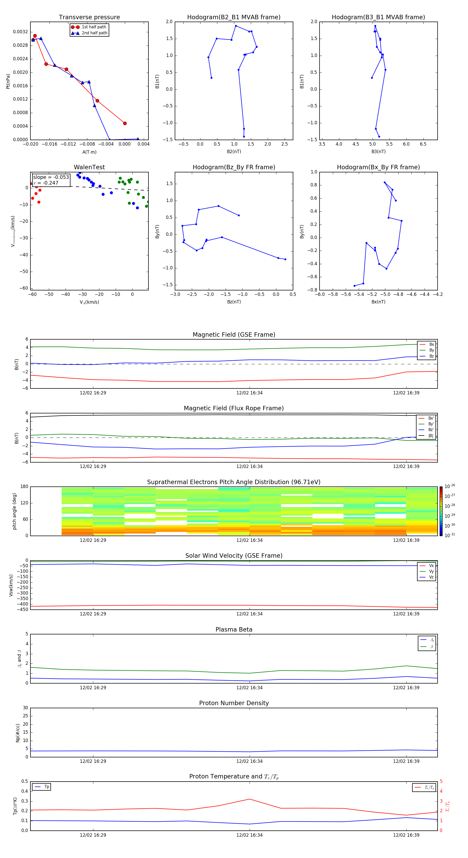Click the 'WalenTest' plot title
The height and width of the screenshot is (858, 468).
click(x=89, y=167)
